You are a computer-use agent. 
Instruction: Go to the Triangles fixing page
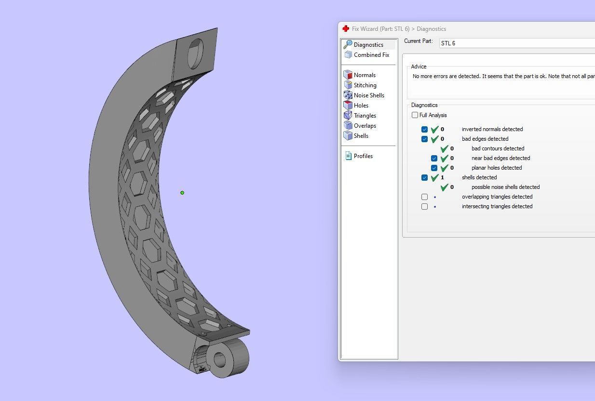365,115
